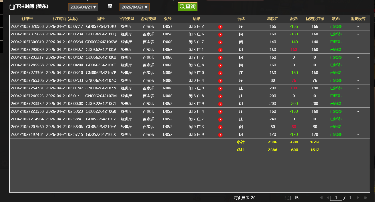Click the 游戏模式 column header
The image size is (375, 202).
click(358, 19)
